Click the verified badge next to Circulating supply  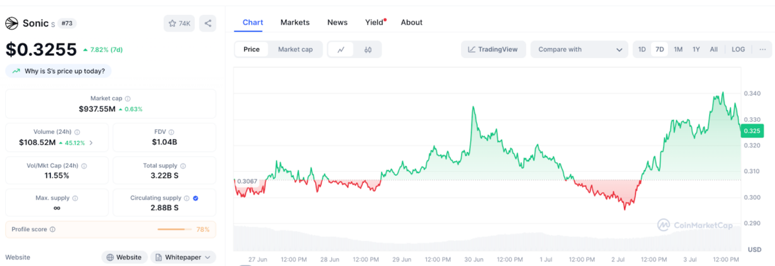(195, 198)
